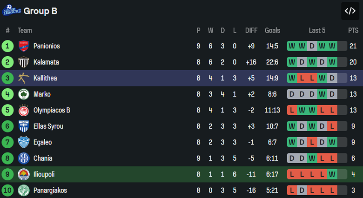The image size is (363, 198).
Task: Sort table by DIFF column header
Action: tap(251, 31)
